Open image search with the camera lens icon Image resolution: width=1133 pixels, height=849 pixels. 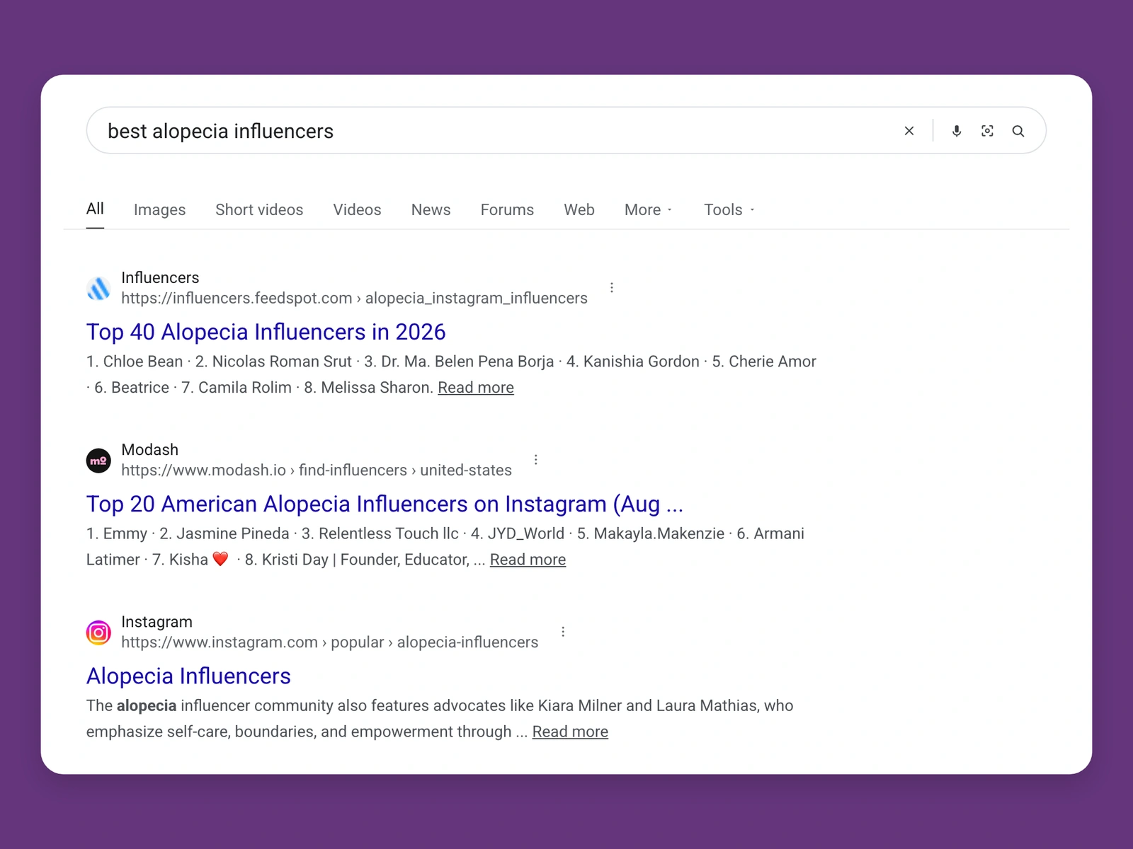[987, 131]
